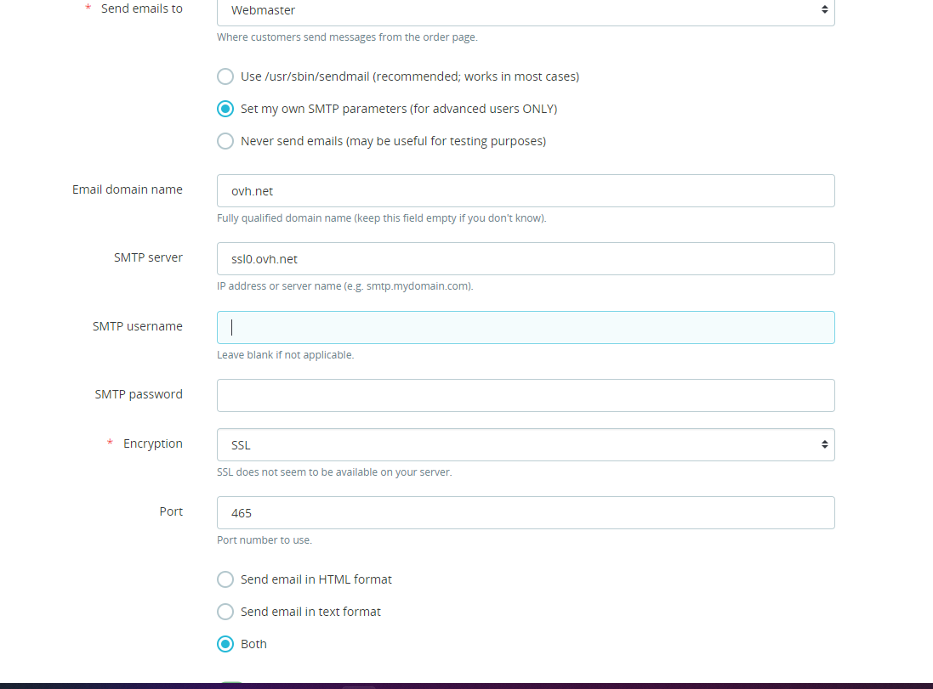Open the Encryption dropdown showing SSL
Image resolution: width=933 pixels, height=689 pixels.
[526, 444]
